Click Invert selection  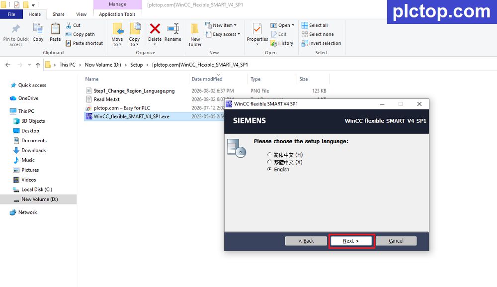(322, 43)
